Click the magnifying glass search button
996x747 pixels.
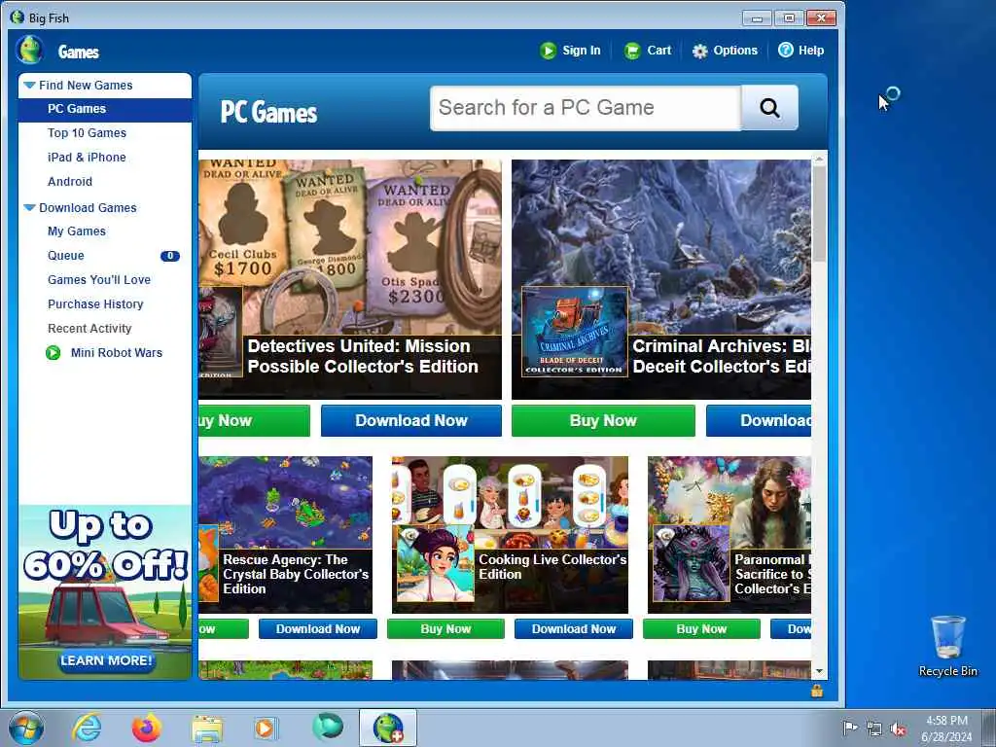(x=769, y=108)
